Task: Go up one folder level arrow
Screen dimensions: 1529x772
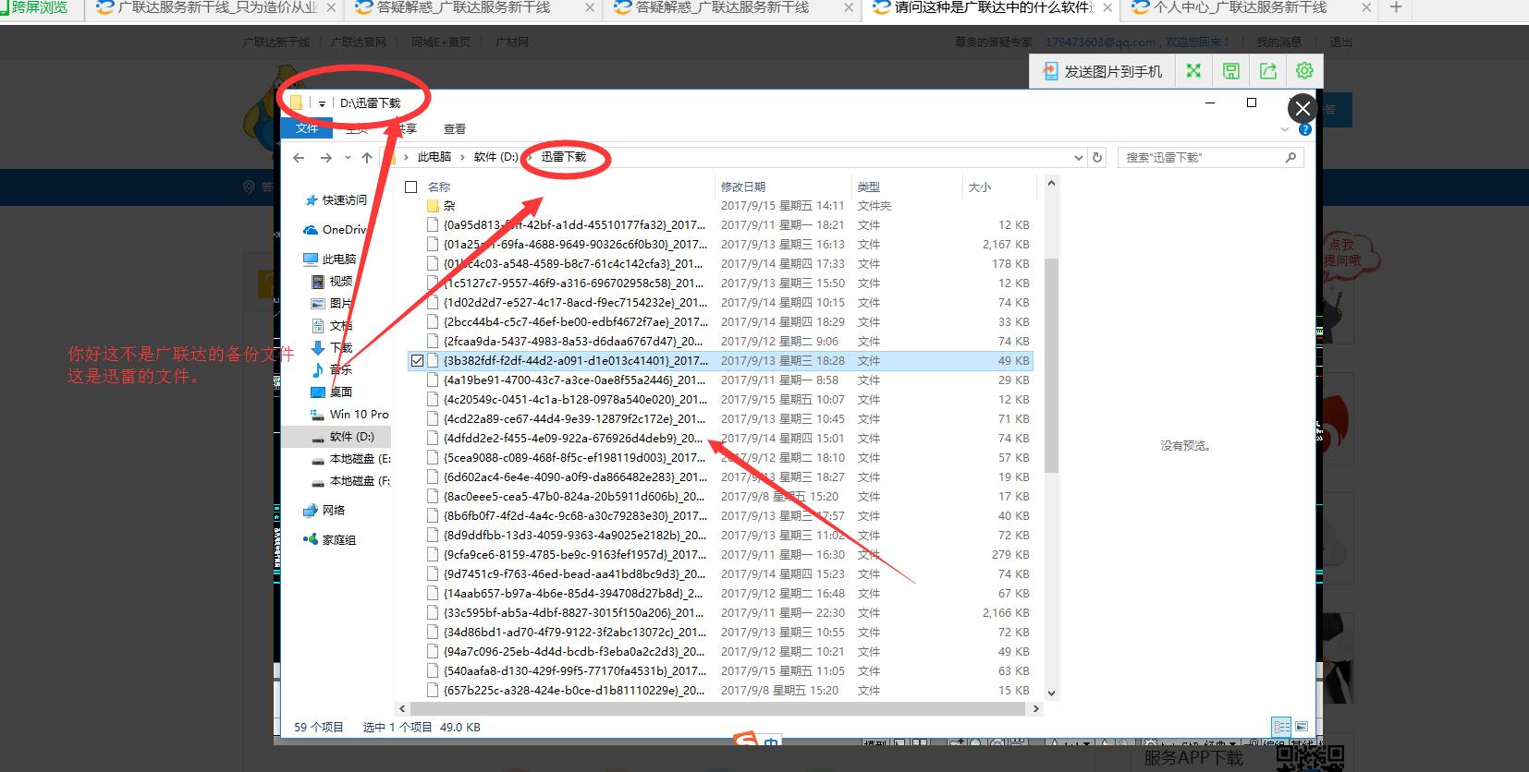Action: pyautogui.click(x=367, y=158)
